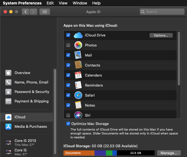Viewport: 187px width, 157px height.
Task: Click the Siri orb icon
Action: pos(78,115)
